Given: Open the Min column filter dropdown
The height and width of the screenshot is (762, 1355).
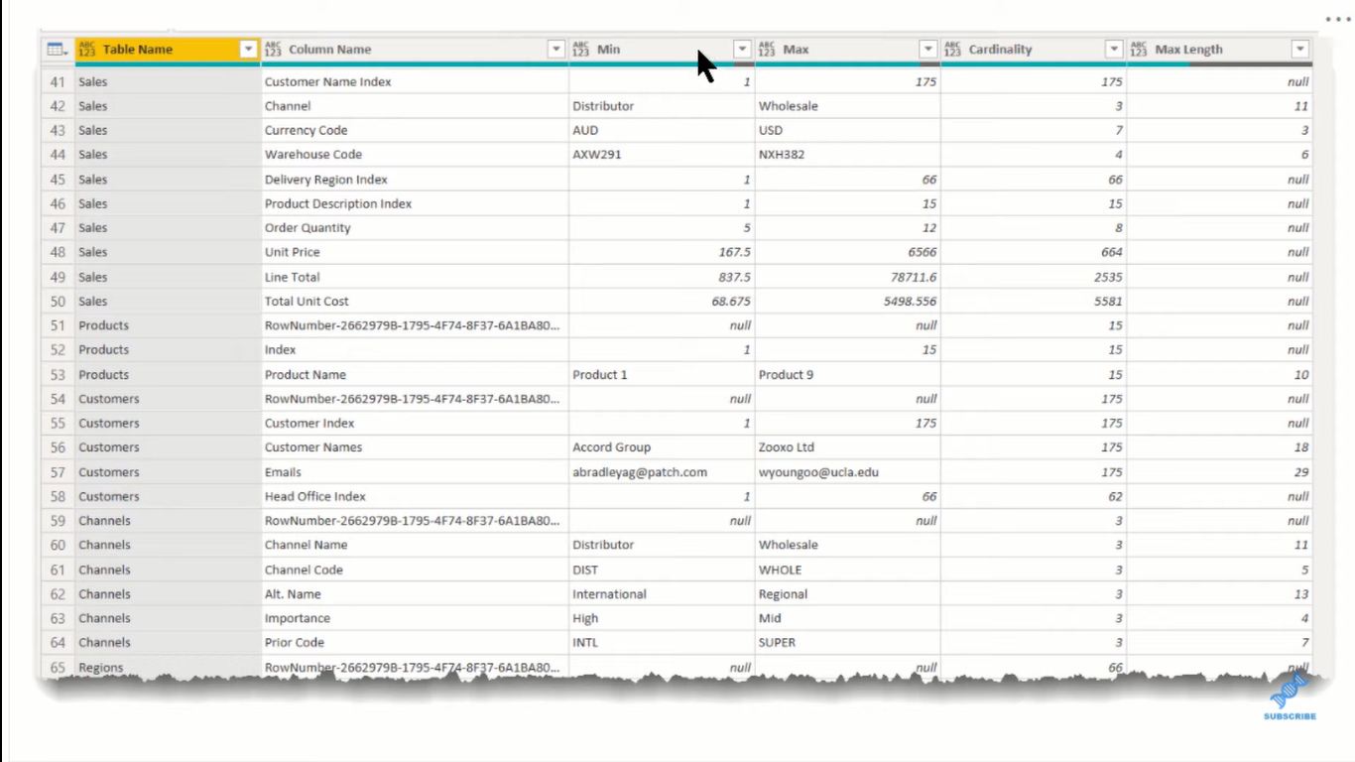Looking at the screenshot, I should [742, 50].
